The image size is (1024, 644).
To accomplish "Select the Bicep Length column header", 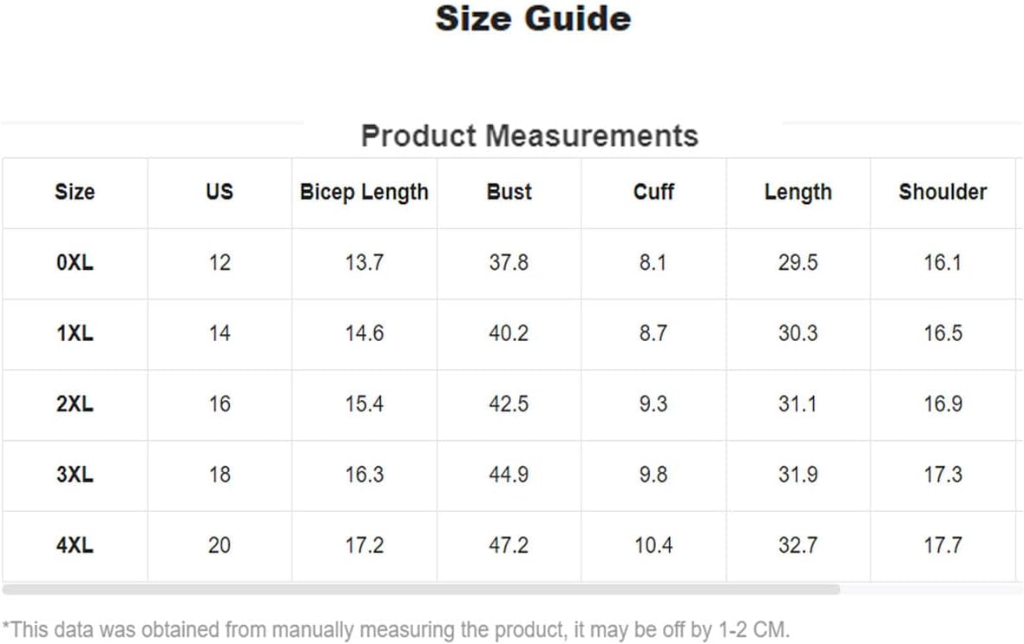I will (364, 192).
